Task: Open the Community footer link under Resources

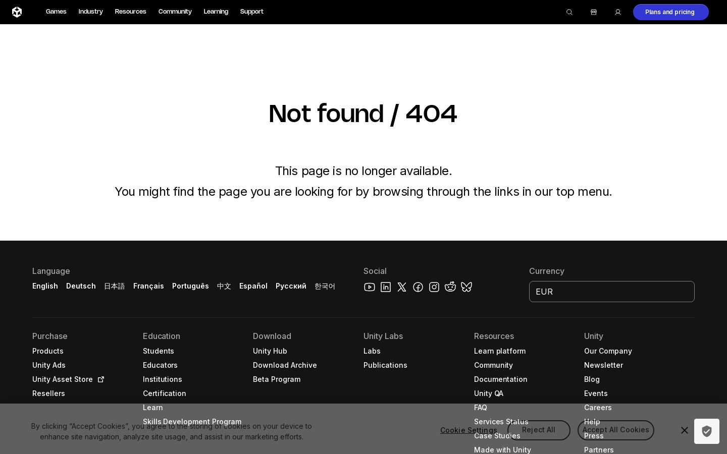Action: click(x=493, y=365)
